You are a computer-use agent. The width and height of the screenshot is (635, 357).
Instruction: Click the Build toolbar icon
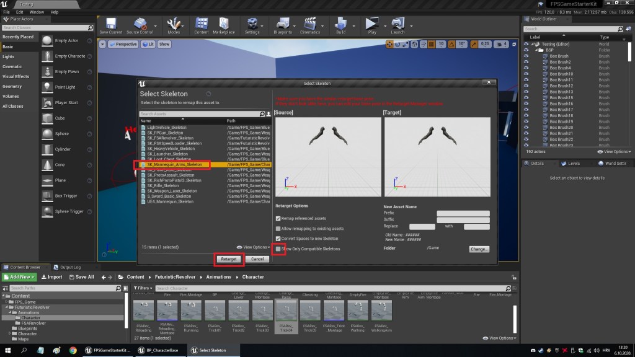(x=340, y=25)
